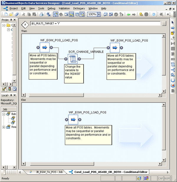Image resolution: width=177 pixels, height=182 pixels.
Task: Click the Print toolbar icon
Action: point(42,14)
